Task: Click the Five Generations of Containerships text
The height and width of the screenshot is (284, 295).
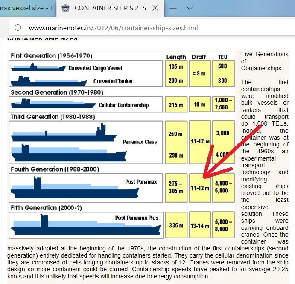Action: click(265, 61)
